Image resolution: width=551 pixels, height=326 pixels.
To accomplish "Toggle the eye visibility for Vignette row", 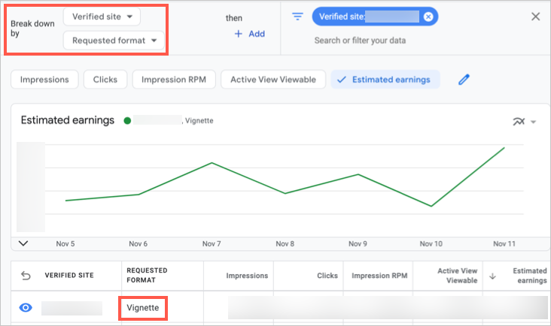I will [26, 308].
